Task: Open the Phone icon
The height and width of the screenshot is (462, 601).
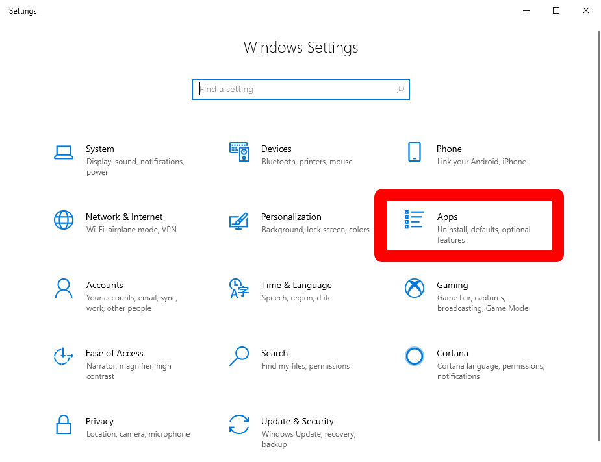Action: pyautogui.click(x=415, y=152)
